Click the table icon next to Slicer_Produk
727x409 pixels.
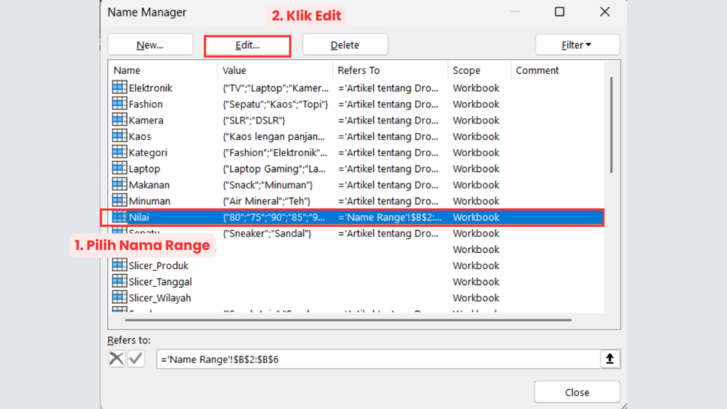[x=119, y=266]
